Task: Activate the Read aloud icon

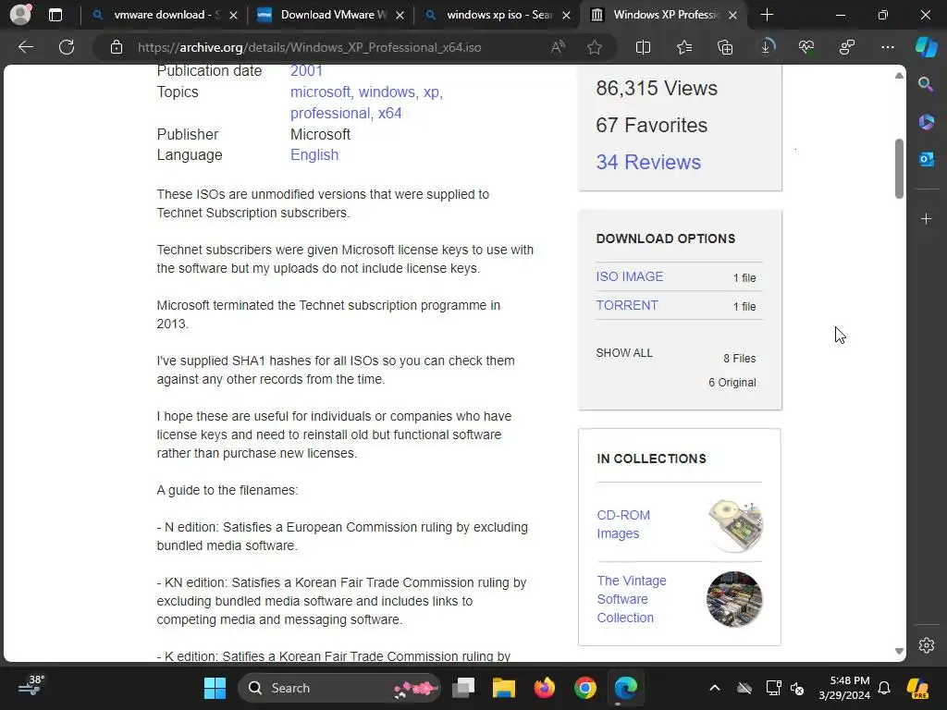Action: click(558, 47)
